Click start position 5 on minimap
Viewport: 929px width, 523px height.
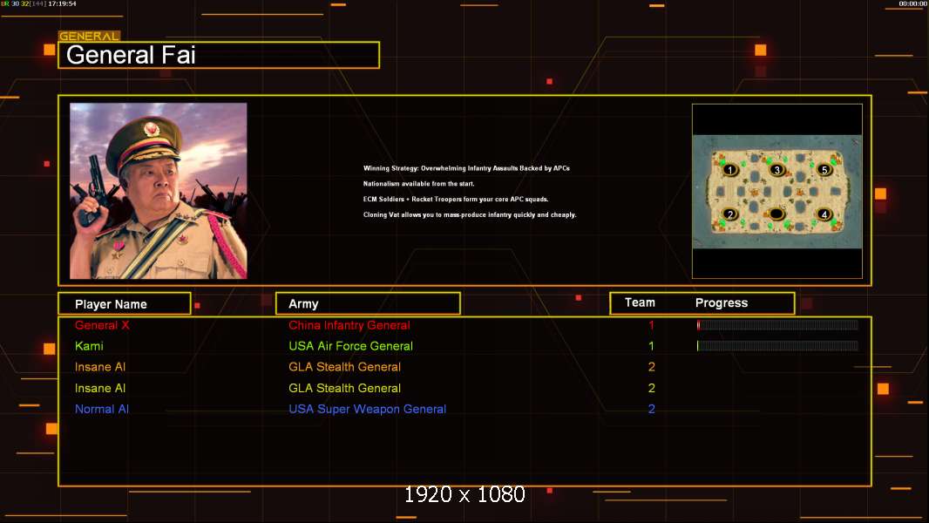click(824, 170)
